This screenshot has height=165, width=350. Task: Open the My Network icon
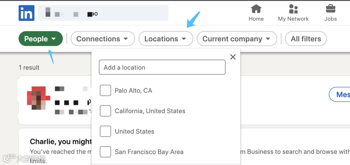[x=293, y=9]
